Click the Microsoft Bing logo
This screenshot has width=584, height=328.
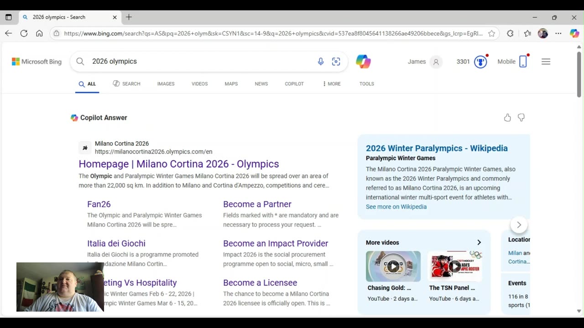(x=36, y=61)
